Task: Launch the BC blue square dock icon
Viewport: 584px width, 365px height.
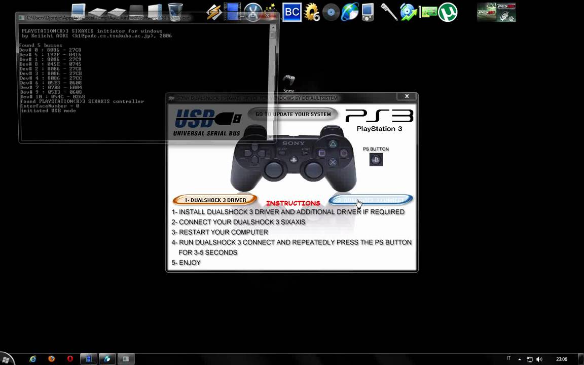Action: point(291,12)
